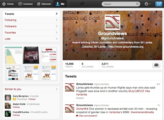
Task: Open the Connect tab
Action: 25,4
